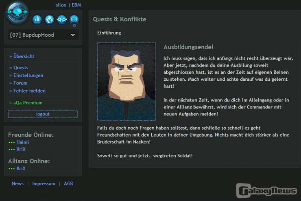Select KriX under Allianz Online

[21, 168]
